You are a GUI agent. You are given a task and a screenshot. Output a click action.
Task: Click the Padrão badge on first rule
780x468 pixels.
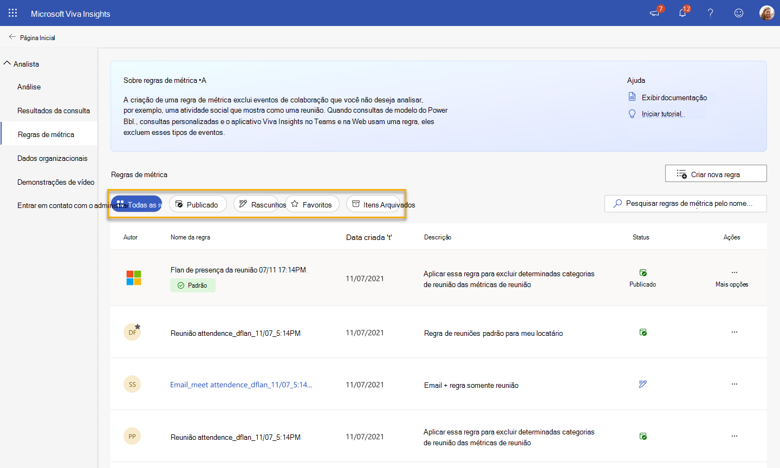point(193,285)
